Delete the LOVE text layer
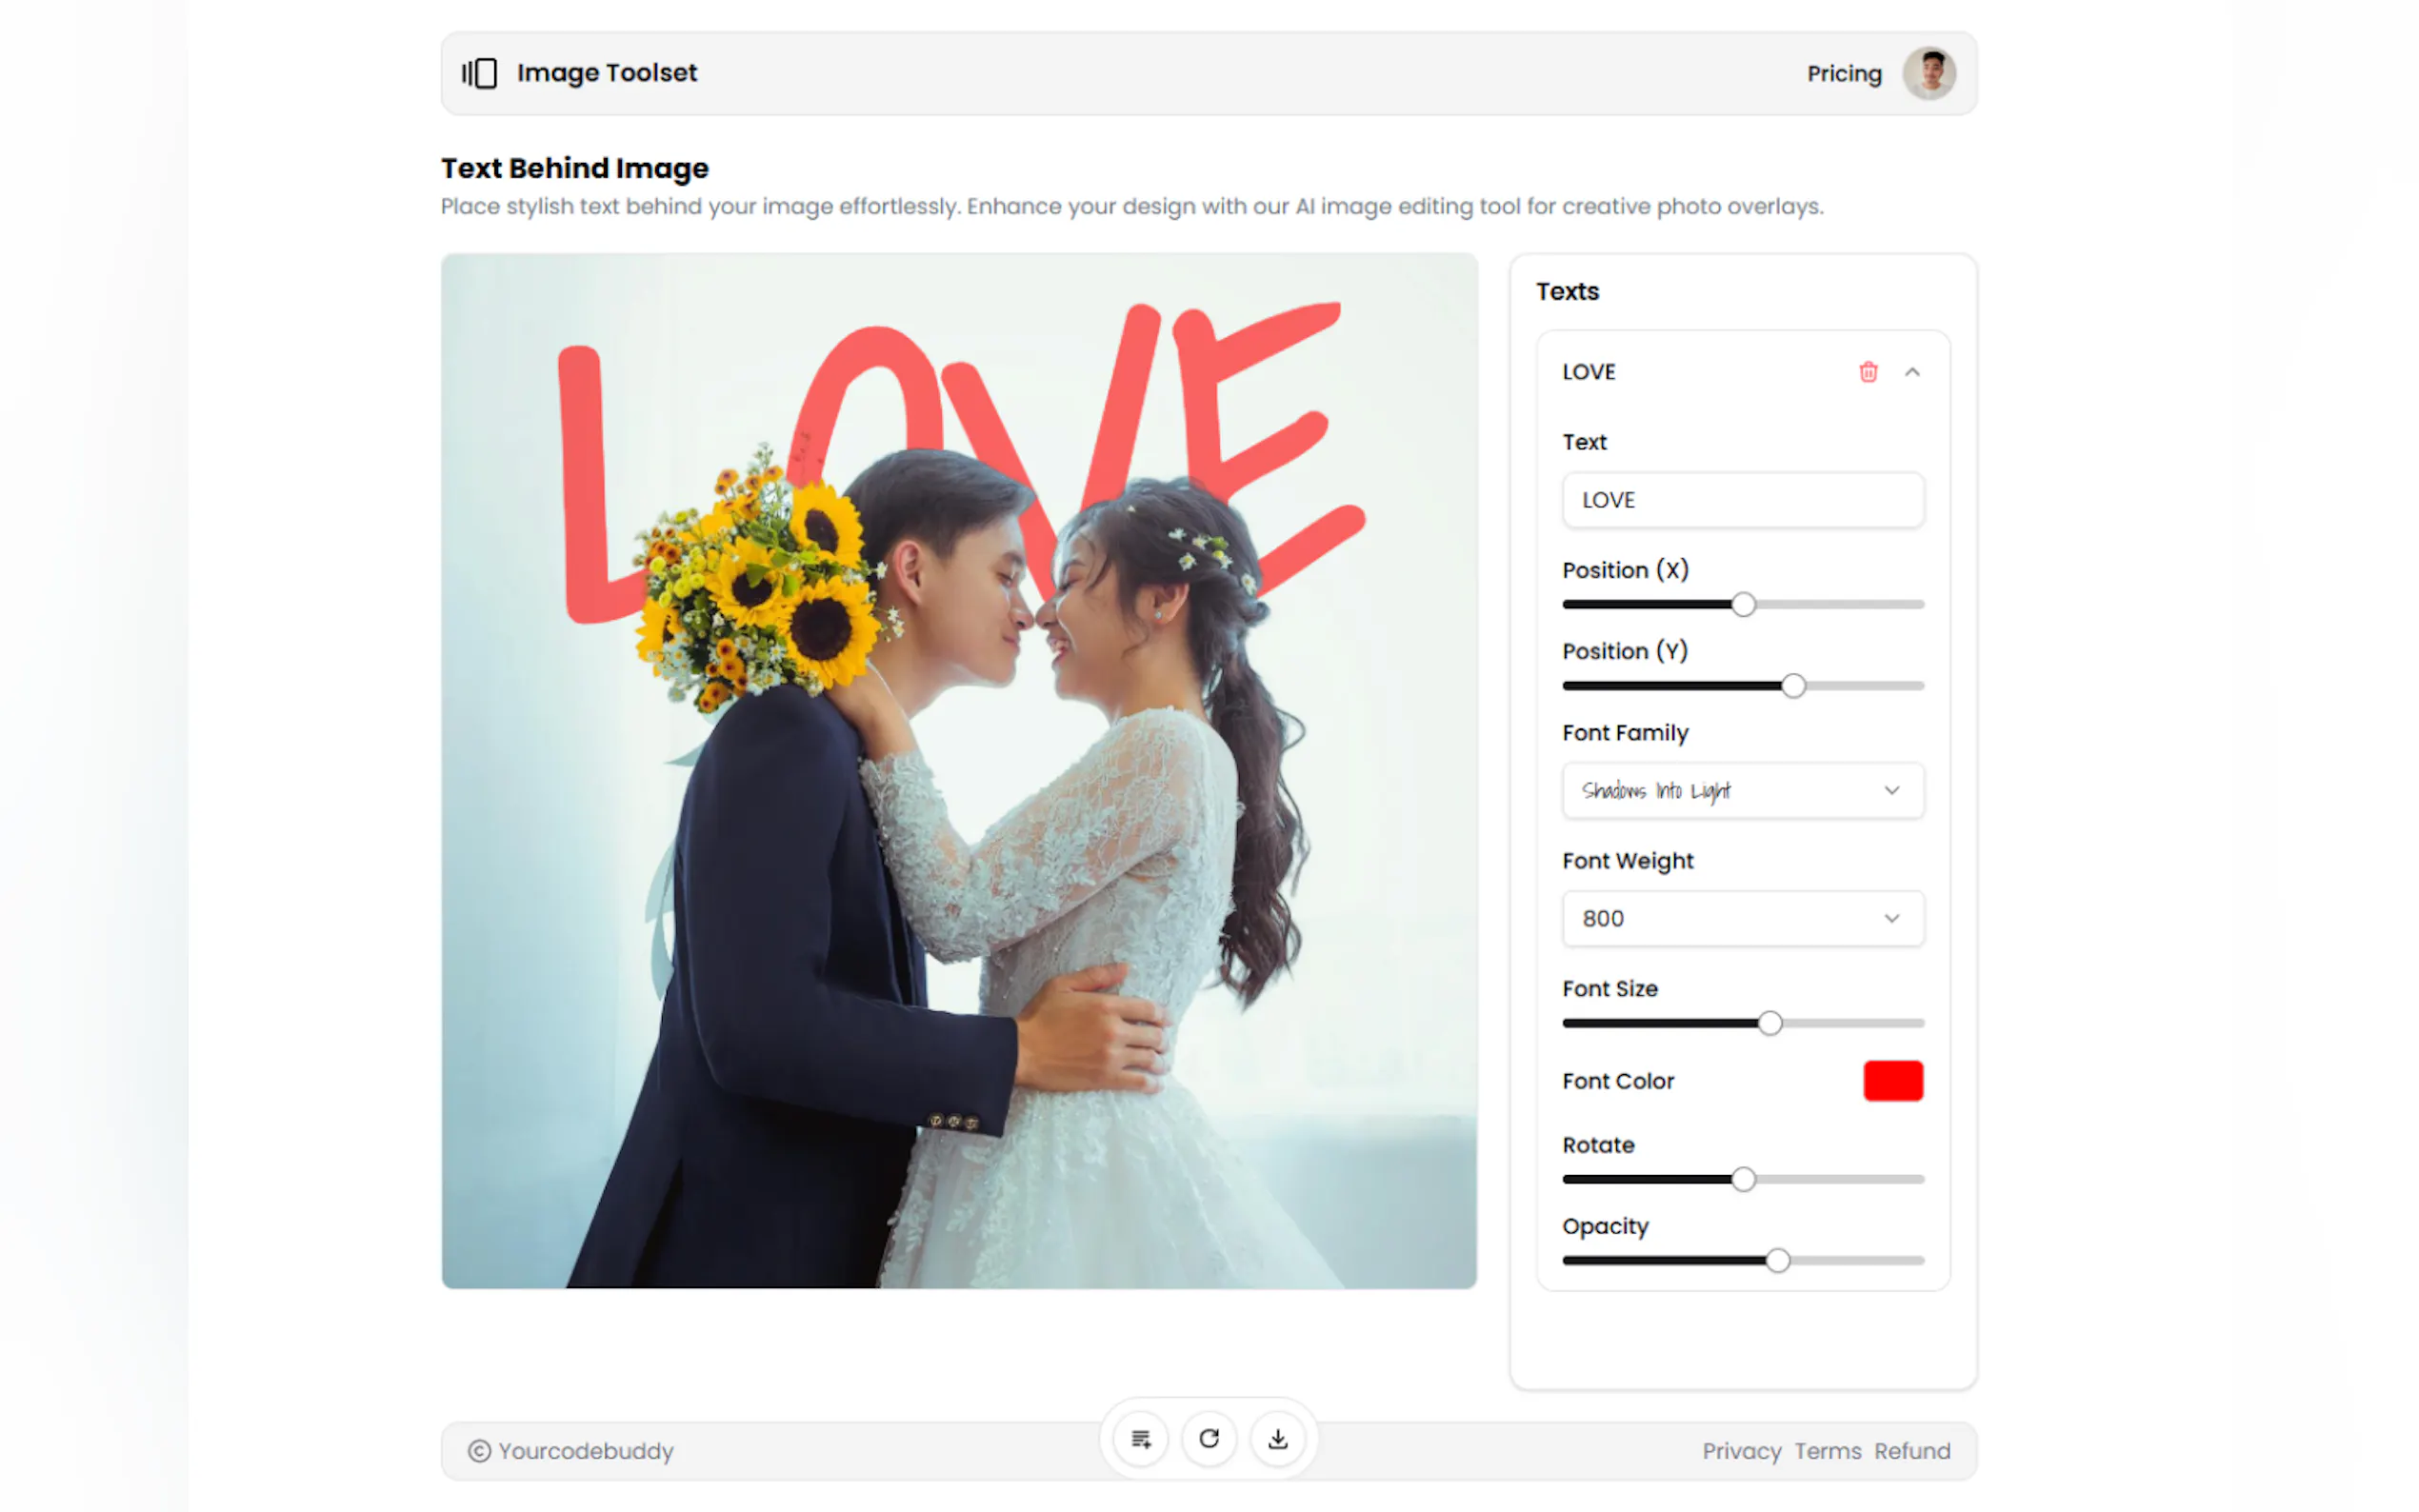 (x=1867, y=372)
